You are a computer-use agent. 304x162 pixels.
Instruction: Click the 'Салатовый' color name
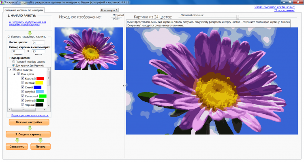pyautogui.click(x=32, y=96)
